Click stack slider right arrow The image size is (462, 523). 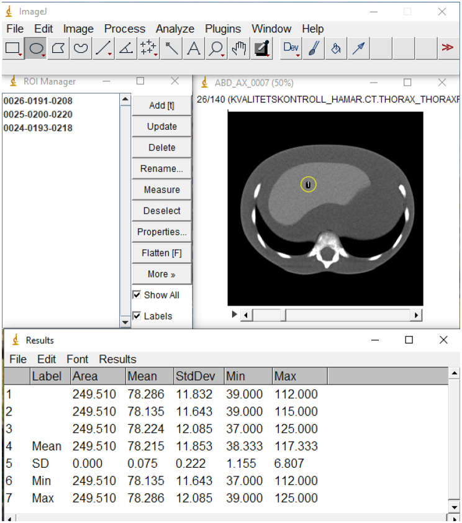416,315
